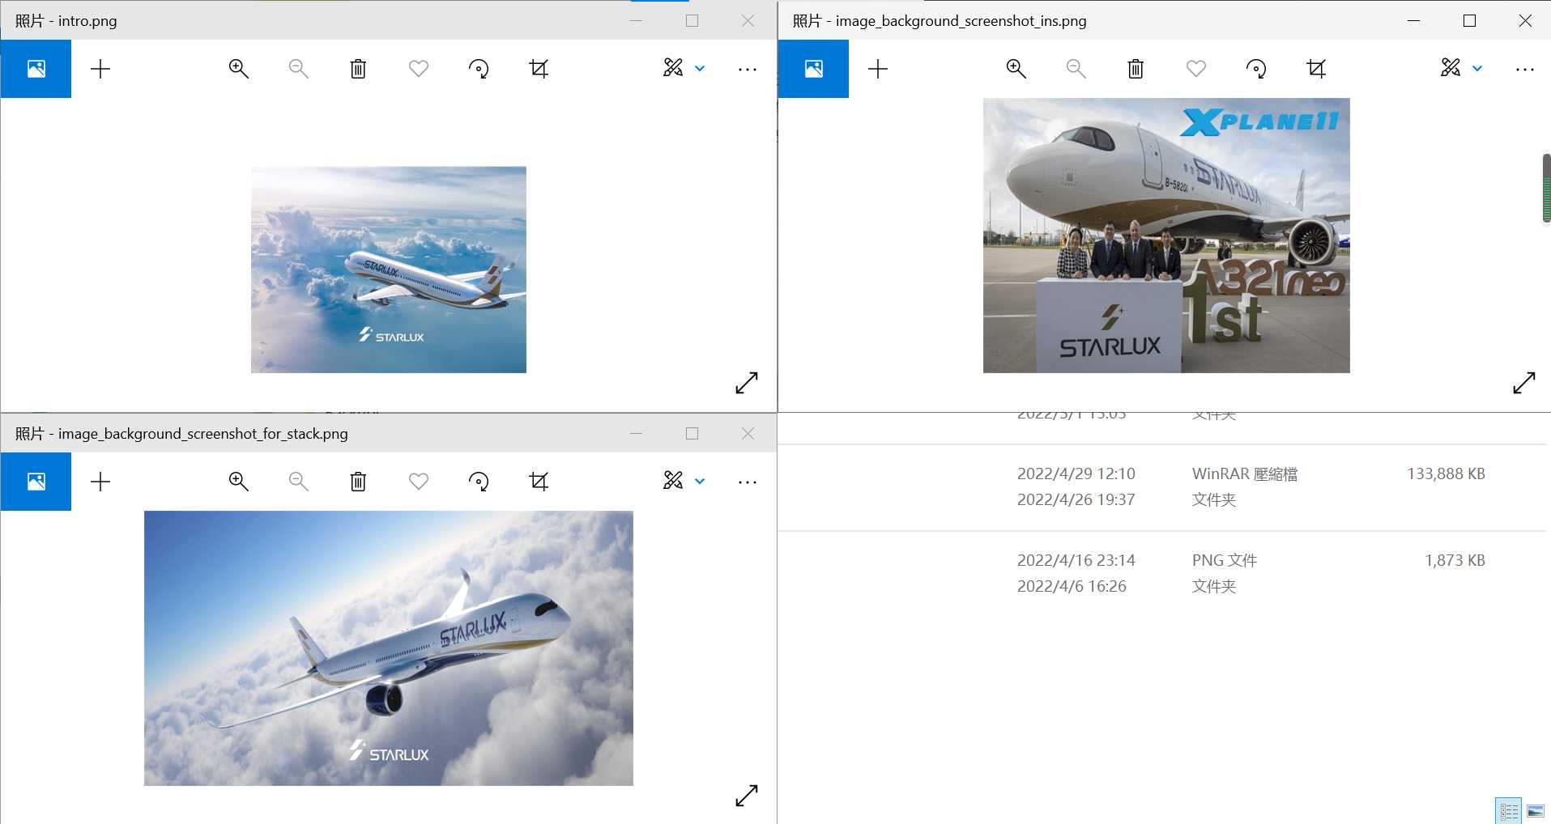This screenshot has width=1551, height=824.
Task: Enter full screen in intro.png window
Action: click(747, 383)
